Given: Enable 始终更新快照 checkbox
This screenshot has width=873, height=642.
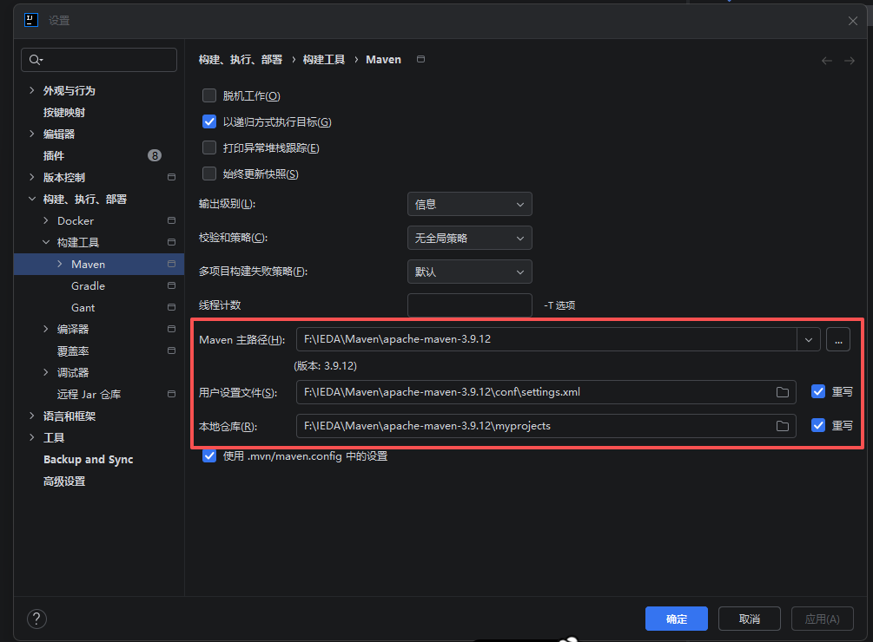Looking at the screenshot, I should coord(209,174).
